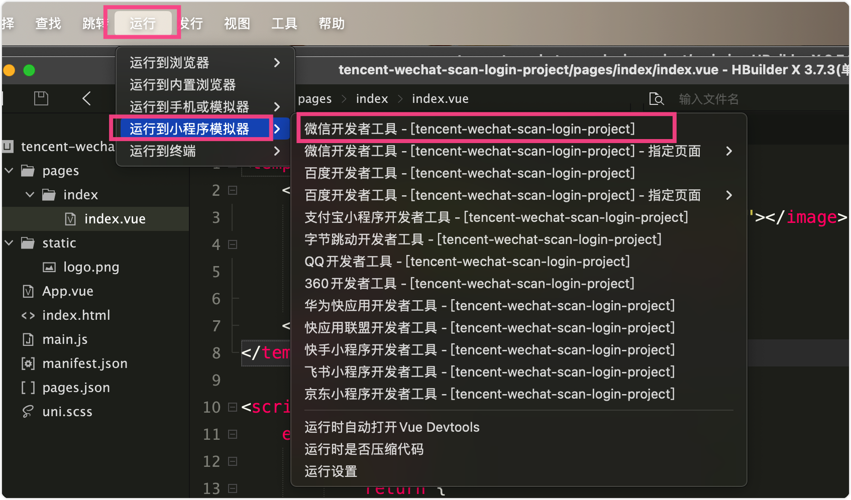Click index.vue breadcrumb segment
851x500 pixels.
441,99
